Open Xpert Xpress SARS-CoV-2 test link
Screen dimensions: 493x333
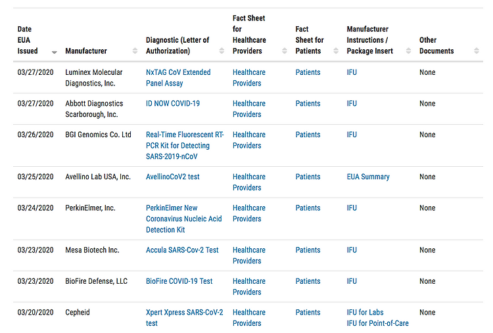click(185, 318)
